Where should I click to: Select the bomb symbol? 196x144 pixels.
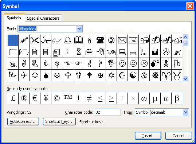pos(155,63)
